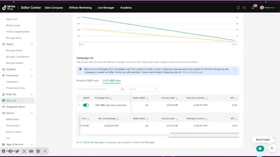280x157 pixels.
Task: Click the Finance icon in sidebar
Action: pyautogui.click(x=3, y=113)
